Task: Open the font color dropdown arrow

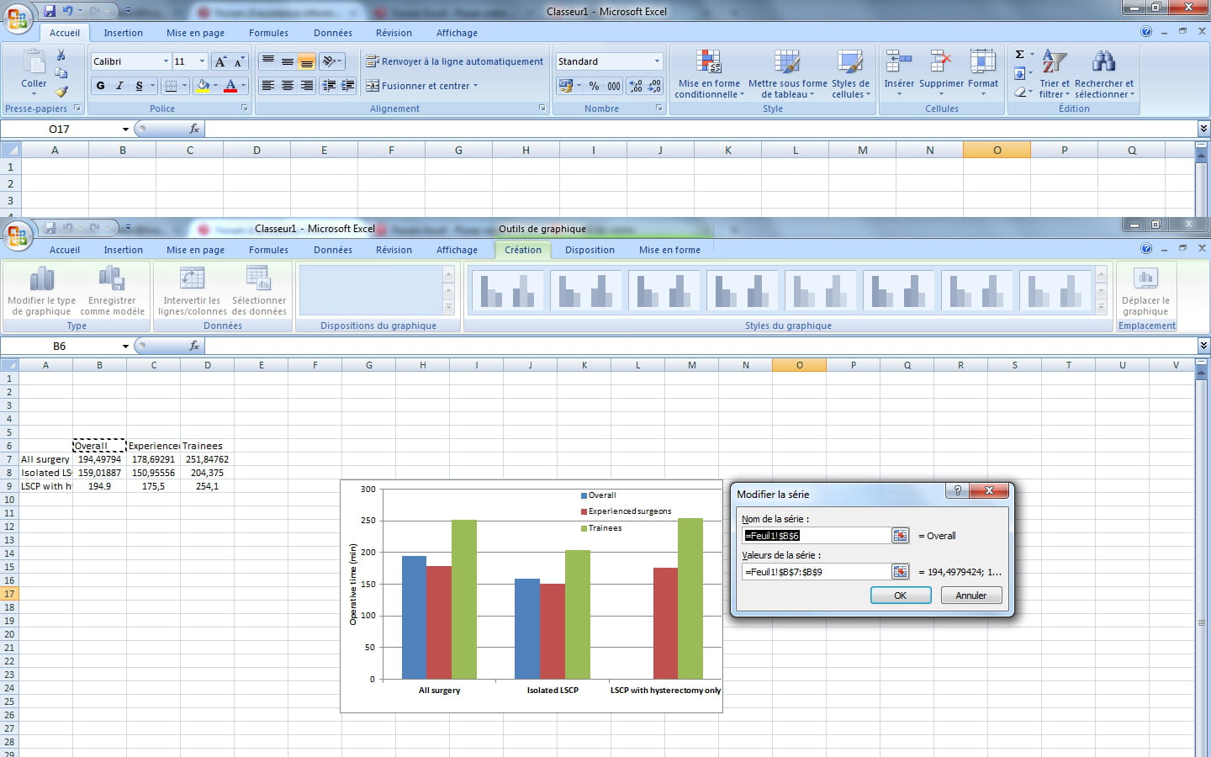Action: coord(244,86)
